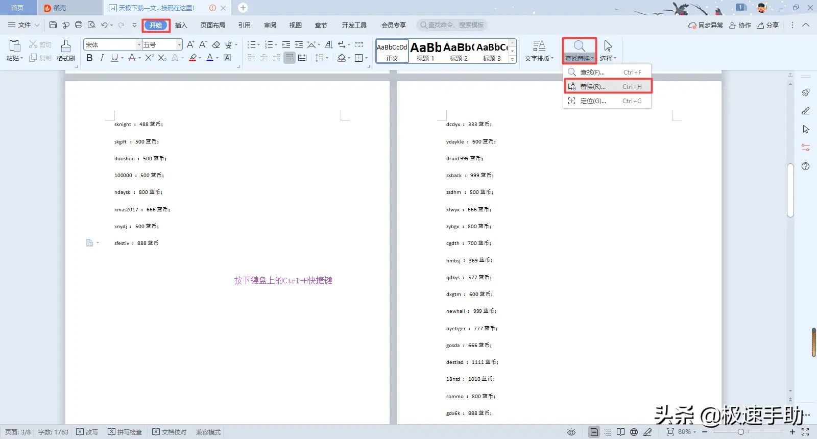Open the Select (选择) arrow tool
Image resolution: width=817 pixels, height=439 pixels.
608,51
